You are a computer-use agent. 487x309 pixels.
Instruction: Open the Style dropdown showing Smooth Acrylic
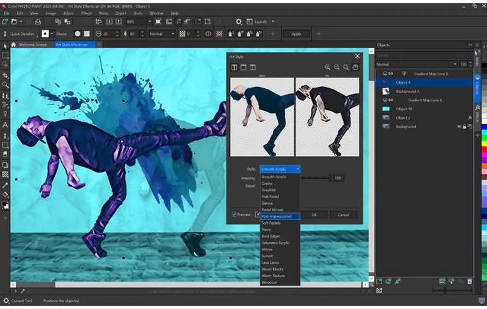280,169
